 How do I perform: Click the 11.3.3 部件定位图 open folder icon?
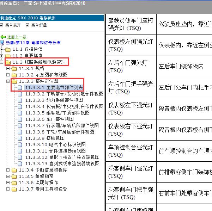[14, 81]
